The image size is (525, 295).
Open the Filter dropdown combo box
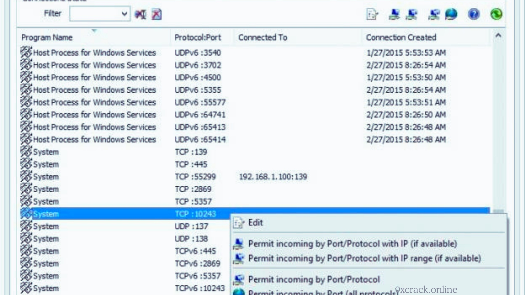[100, 14]
